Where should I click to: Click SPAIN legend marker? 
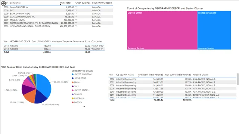[x=73, y=82]
